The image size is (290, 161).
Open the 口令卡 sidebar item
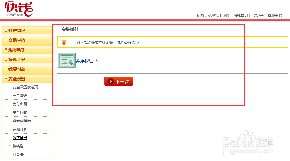18,155
